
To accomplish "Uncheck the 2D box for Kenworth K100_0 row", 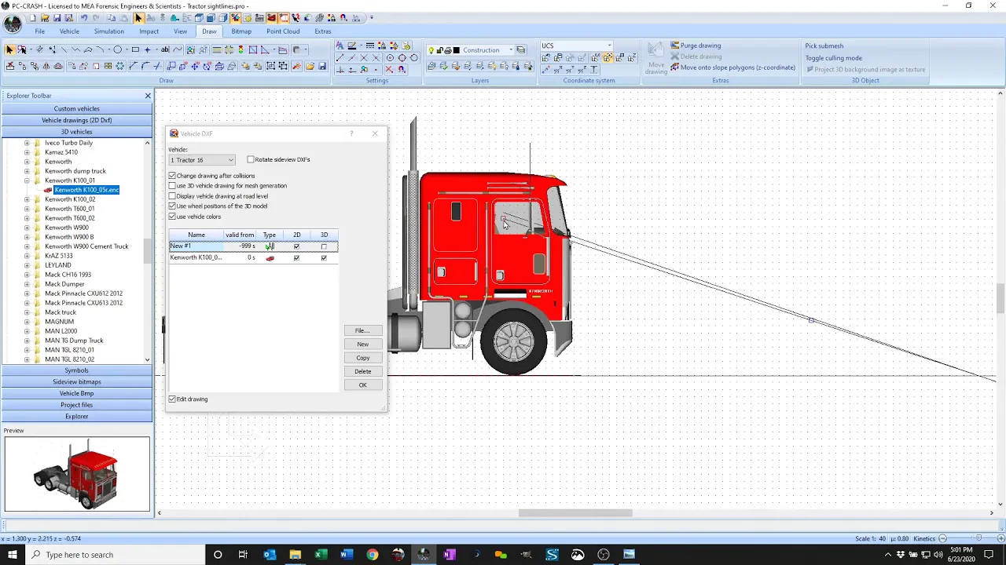I will point(296,257).
